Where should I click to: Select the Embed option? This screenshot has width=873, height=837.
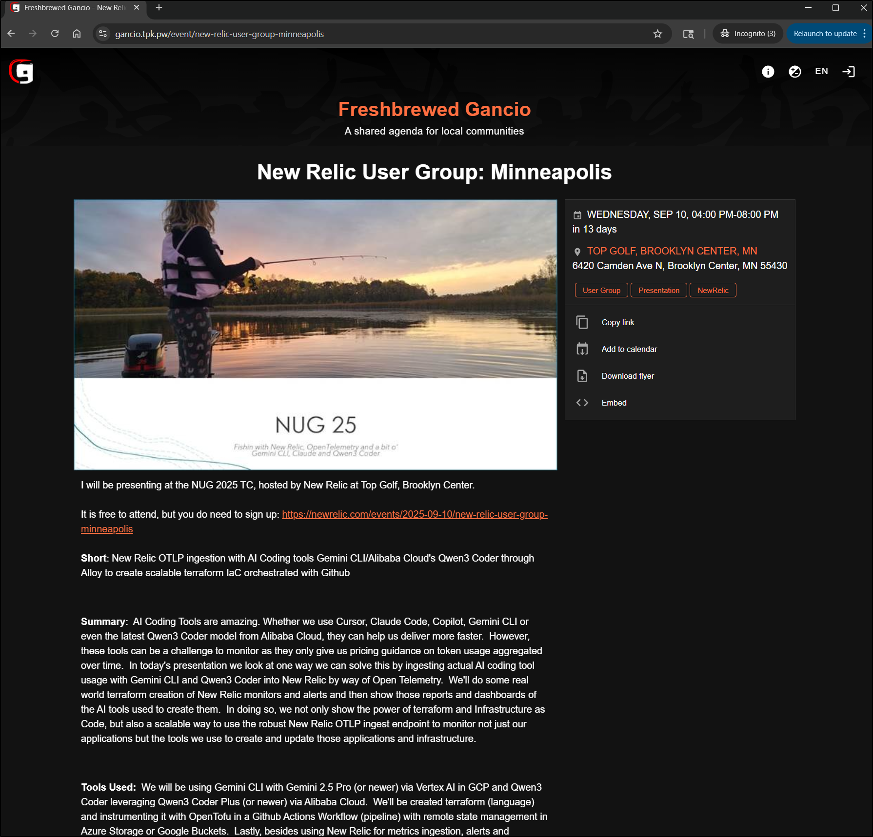click(680, 403)
